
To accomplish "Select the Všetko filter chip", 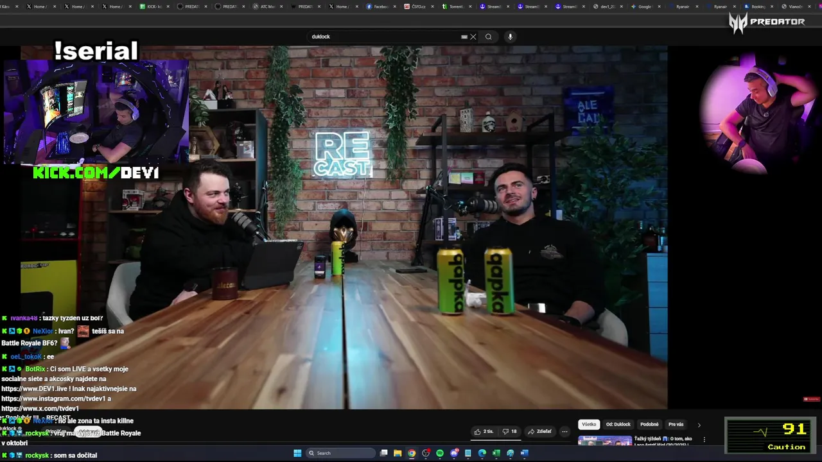I will 589,424.
